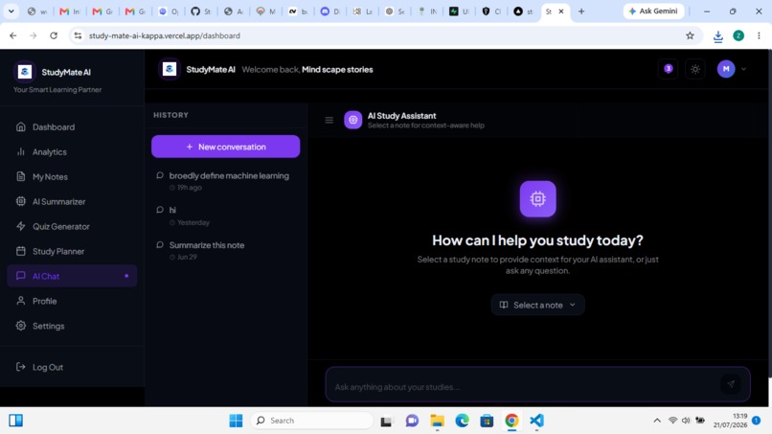Viewport: 772px width, 434px height.
Task: Open the taskbar clock and date
Action: pyautogui.click(x=730, y=421)
